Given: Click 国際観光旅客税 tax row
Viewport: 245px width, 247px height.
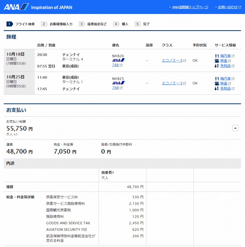Looking at the screenshot, I should [95, 210].
